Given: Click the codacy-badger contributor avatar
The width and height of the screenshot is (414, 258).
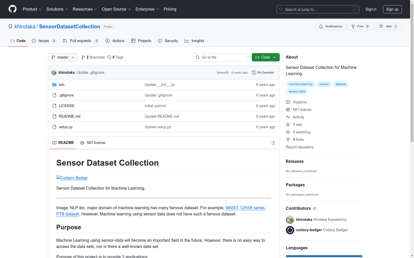Looking at the screenshot, I should [290, 230].
